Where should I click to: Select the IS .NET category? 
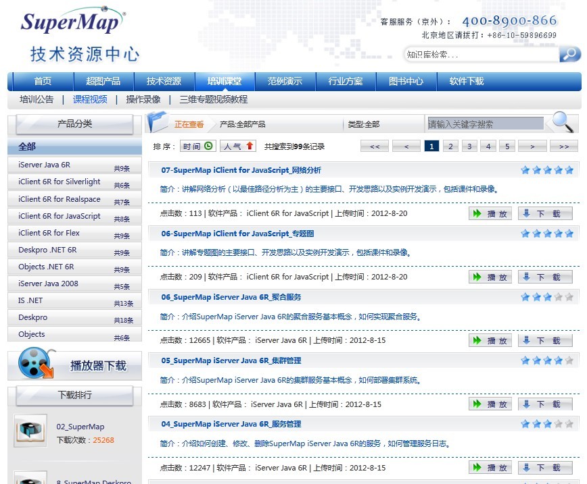[x=75, y=300]
